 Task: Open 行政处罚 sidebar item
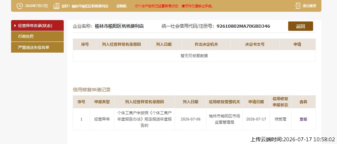37,36
